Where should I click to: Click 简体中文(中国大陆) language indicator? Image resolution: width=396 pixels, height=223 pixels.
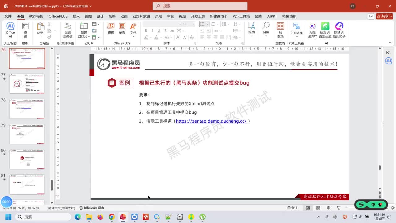pos(61,208)
